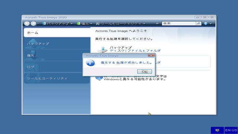Close the Acronis True Image message dialog
The image size is (238, 134).
point(151,55)
